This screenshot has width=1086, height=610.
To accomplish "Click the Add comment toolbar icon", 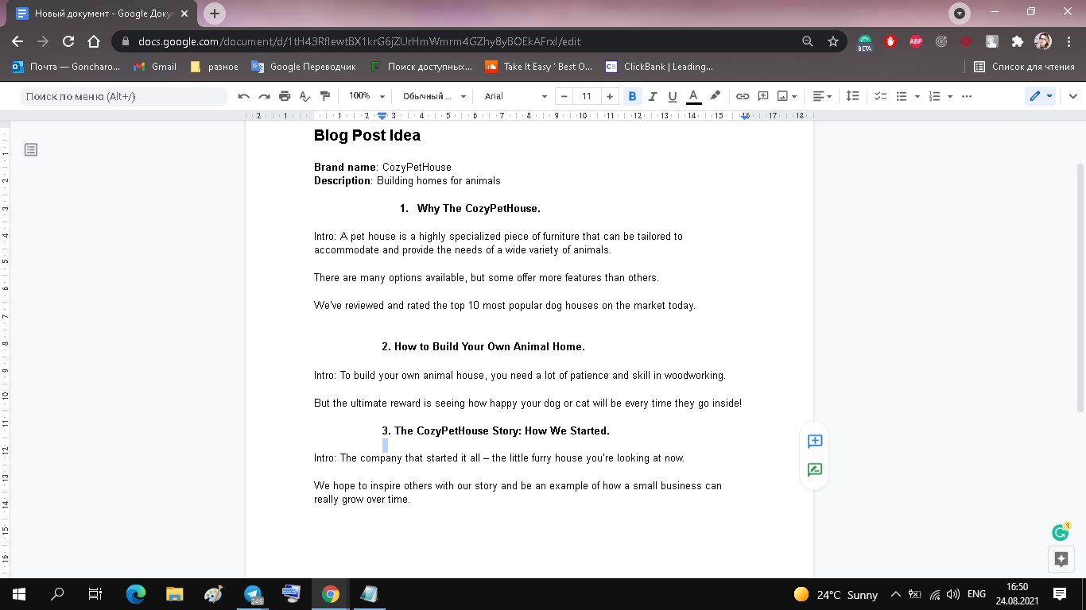I will click(x=763, y=96).
